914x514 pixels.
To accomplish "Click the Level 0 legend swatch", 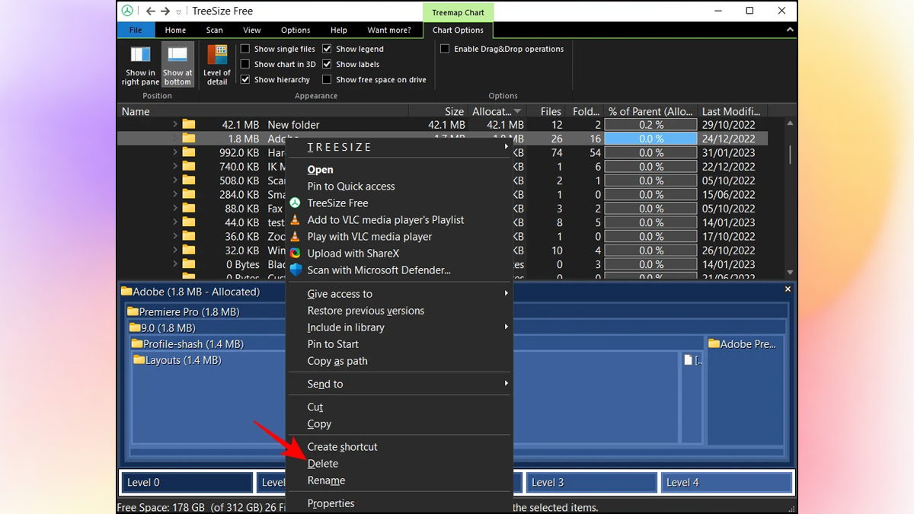I will pyautogui.click(x=187, y=482).
